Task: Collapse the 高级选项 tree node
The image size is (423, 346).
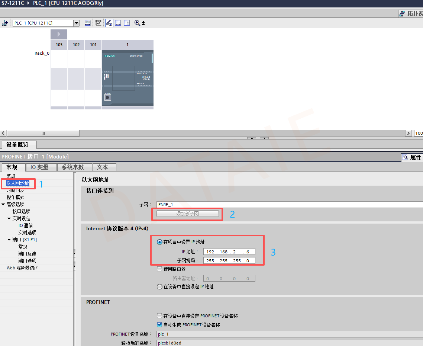Action: point(3,205)
